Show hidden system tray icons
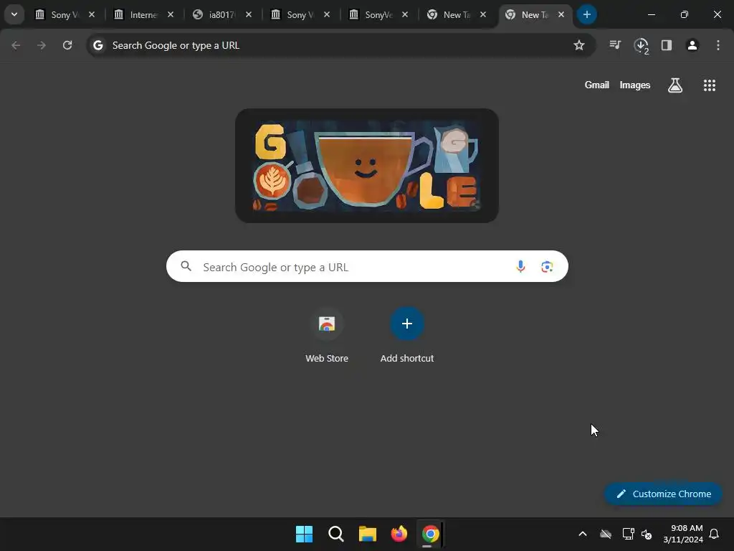 click(583, 534)
